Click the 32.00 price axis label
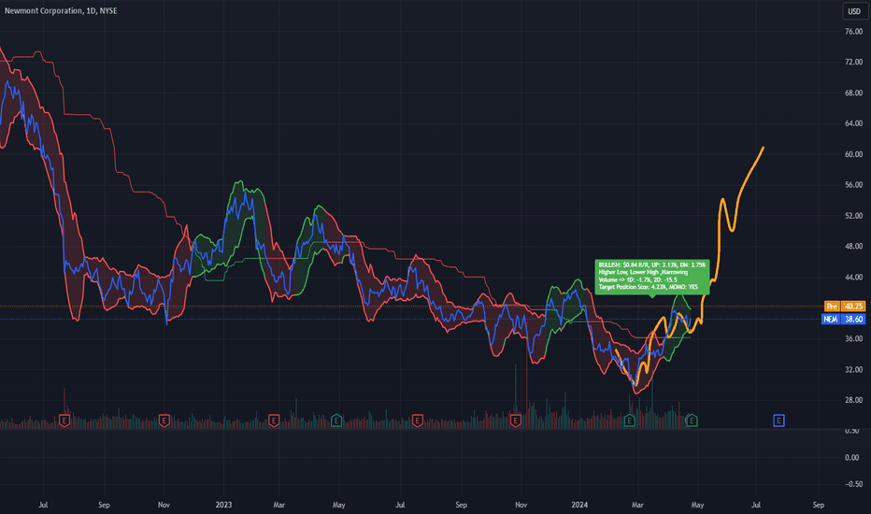This screenshot has height=514, width=871. pyautogui.click(x=854, y=369)
